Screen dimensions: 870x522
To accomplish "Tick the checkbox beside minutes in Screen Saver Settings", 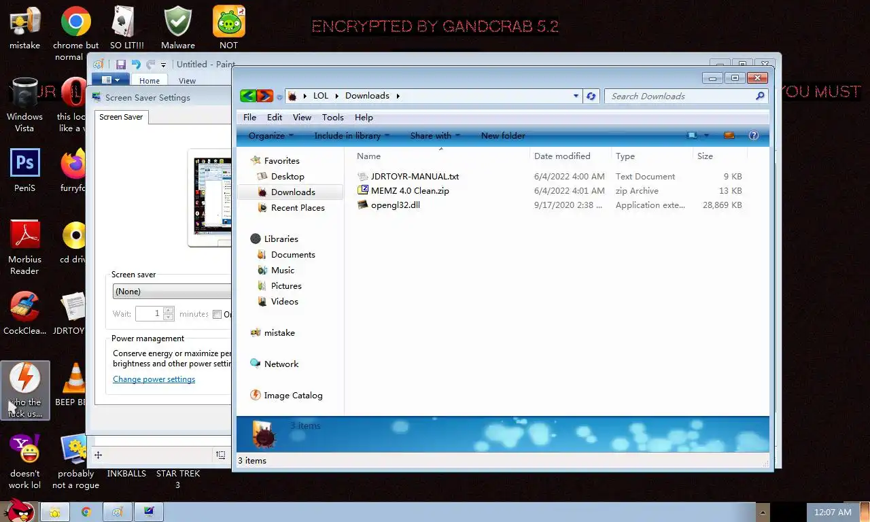I will click(217, 314).
